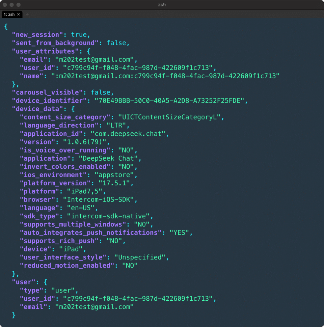Click the window minimize button in the title bar

point(12,5)
